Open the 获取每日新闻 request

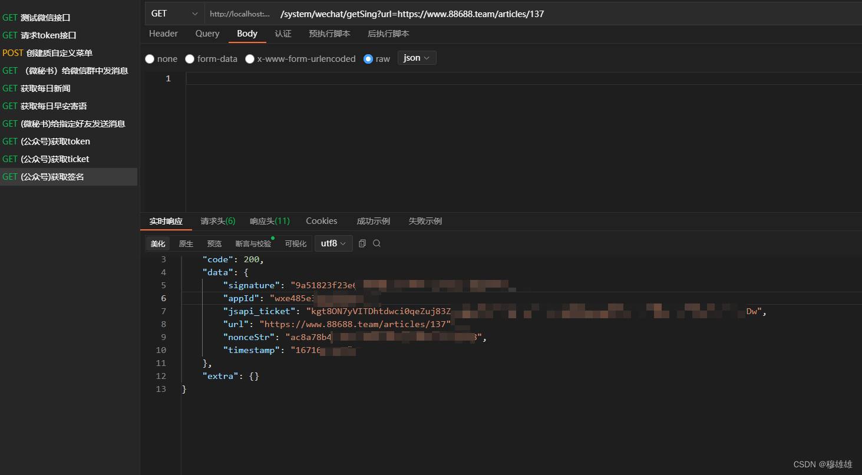[x=68, y=88]
